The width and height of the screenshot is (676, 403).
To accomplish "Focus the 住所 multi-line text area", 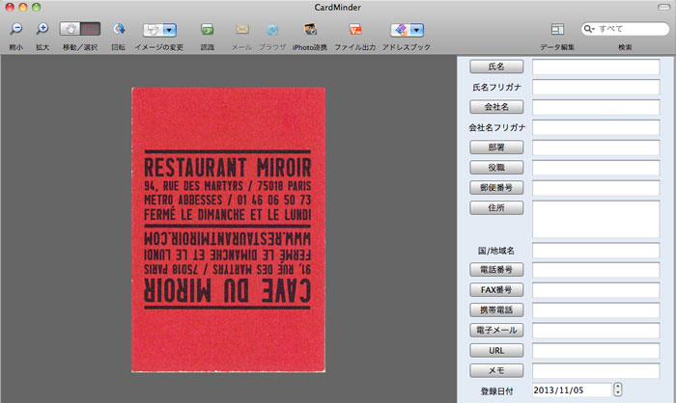I will click(x=596, y=219).
